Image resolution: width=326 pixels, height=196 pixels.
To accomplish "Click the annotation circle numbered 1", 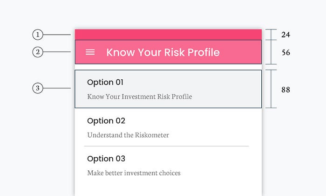I will coord(38,35).
